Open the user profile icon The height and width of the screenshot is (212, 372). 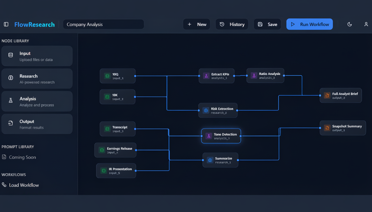pos(366,24)
